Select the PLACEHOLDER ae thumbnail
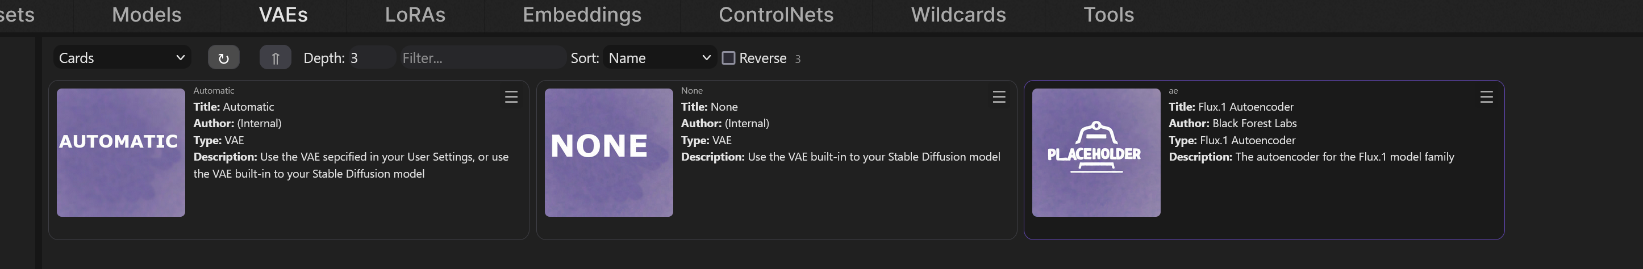 (x=1096, y=152)
